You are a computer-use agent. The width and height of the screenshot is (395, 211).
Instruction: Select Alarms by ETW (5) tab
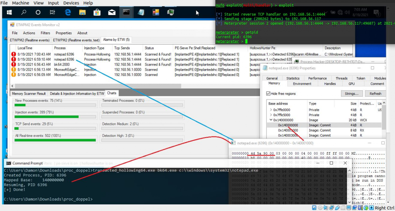(x=116, y=40)
